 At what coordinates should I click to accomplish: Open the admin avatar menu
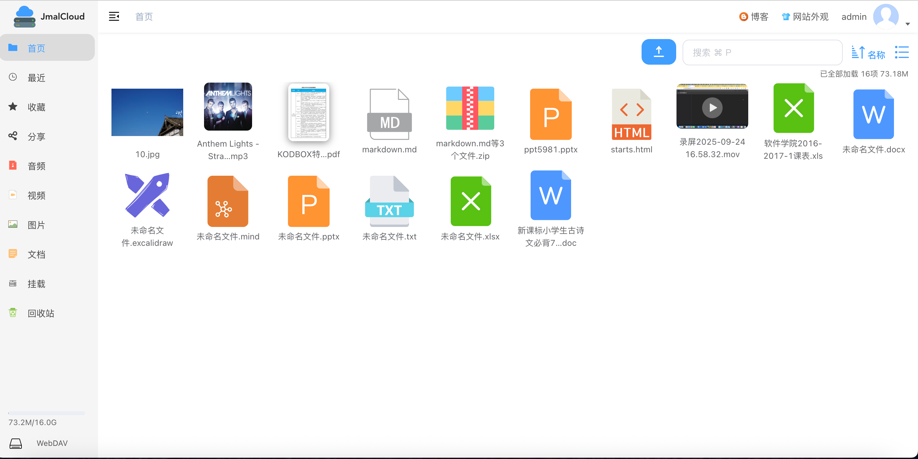[885, 16]
